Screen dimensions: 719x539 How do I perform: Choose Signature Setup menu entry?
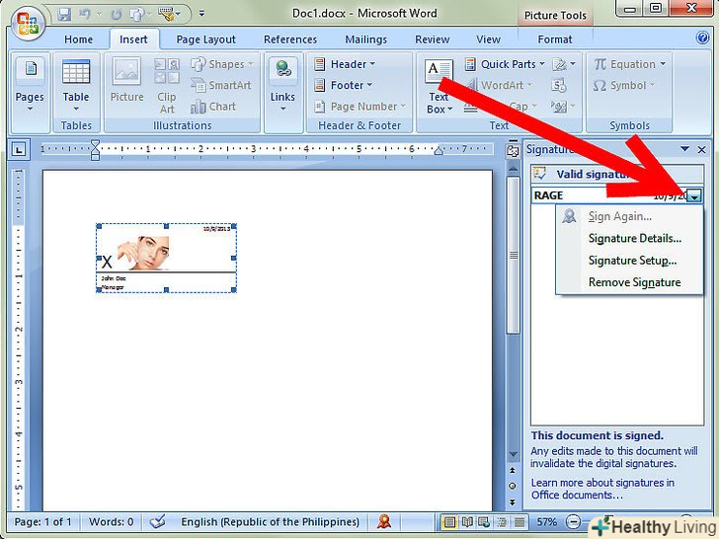pyautogui.click(x=629, y=261)
